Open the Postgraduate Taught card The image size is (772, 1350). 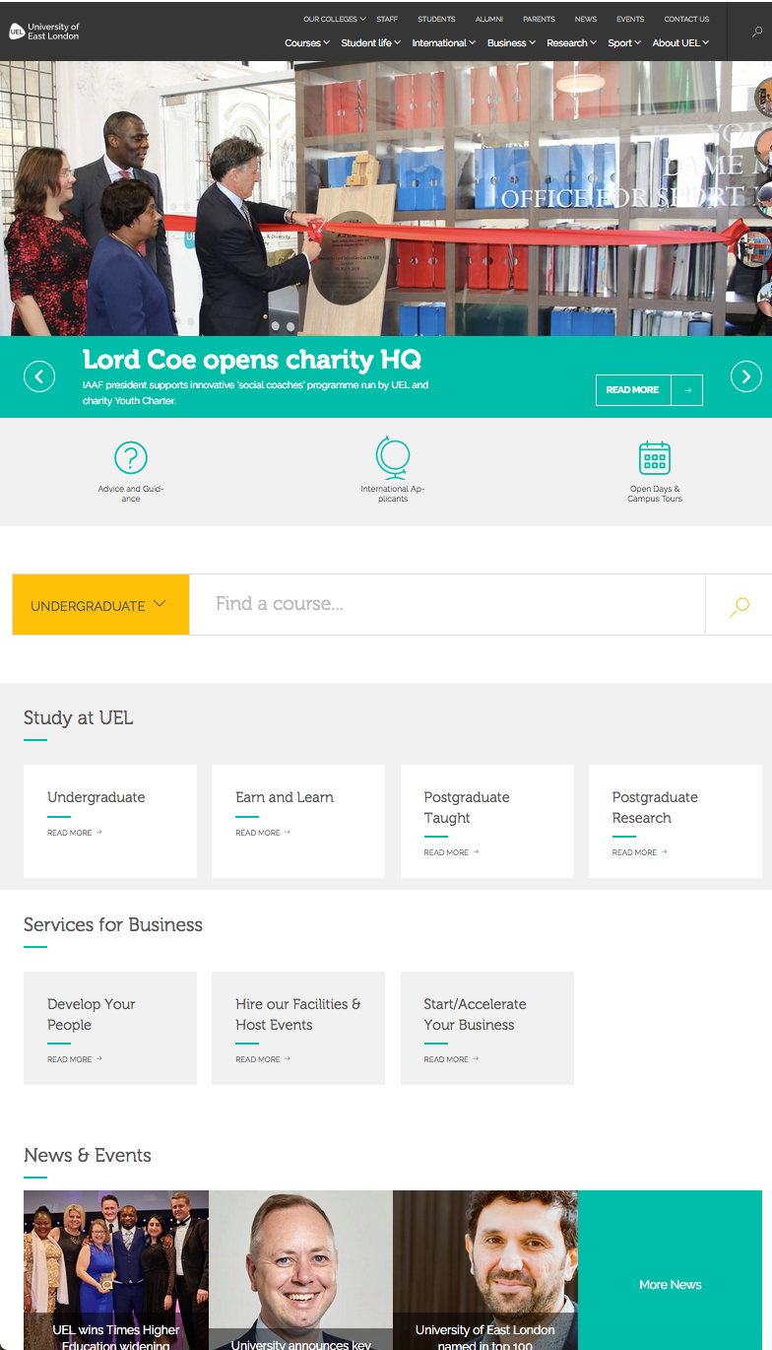487,821
